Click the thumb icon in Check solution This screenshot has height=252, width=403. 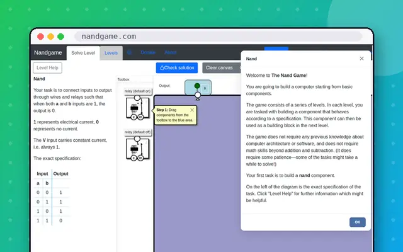[162, 68]
